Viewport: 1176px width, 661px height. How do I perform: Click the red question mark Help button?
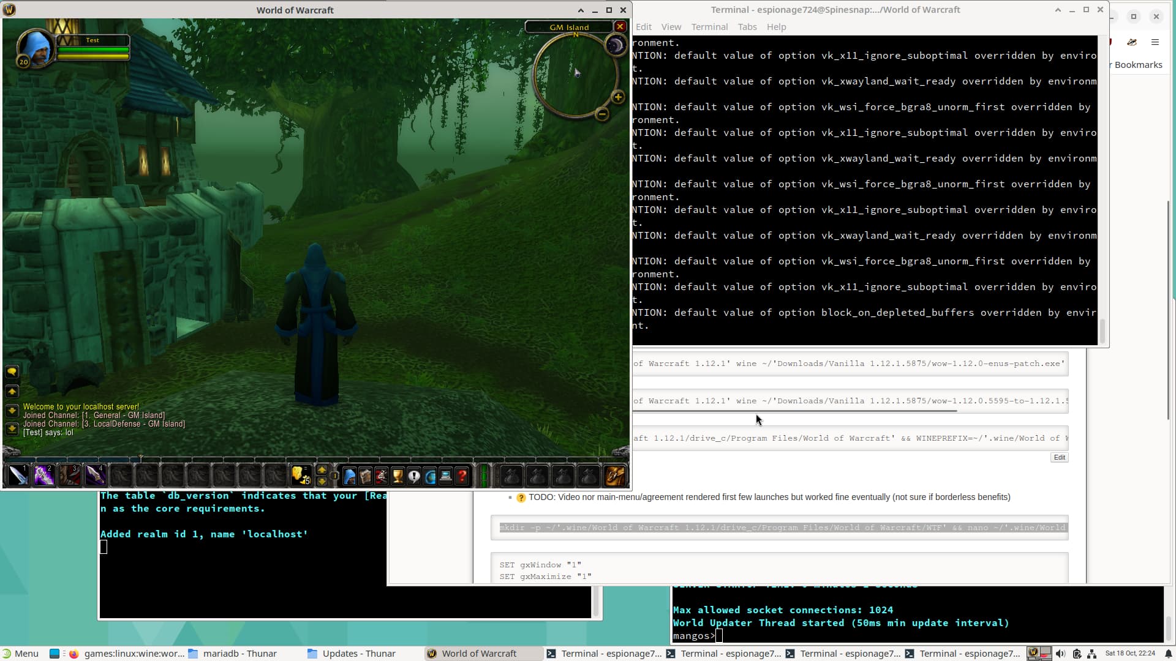pyautogui.click(x=462, y=476)
